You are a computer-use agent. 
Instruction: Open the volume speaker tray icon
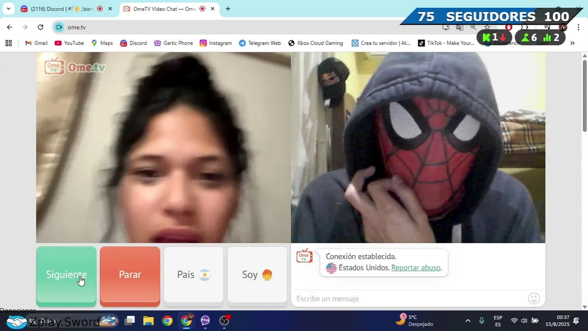(x=525, y=320)
